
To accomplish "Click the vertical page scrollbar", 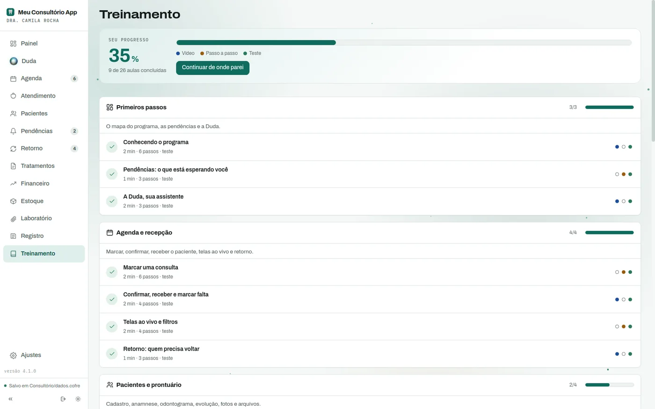I will pos(653,70).
